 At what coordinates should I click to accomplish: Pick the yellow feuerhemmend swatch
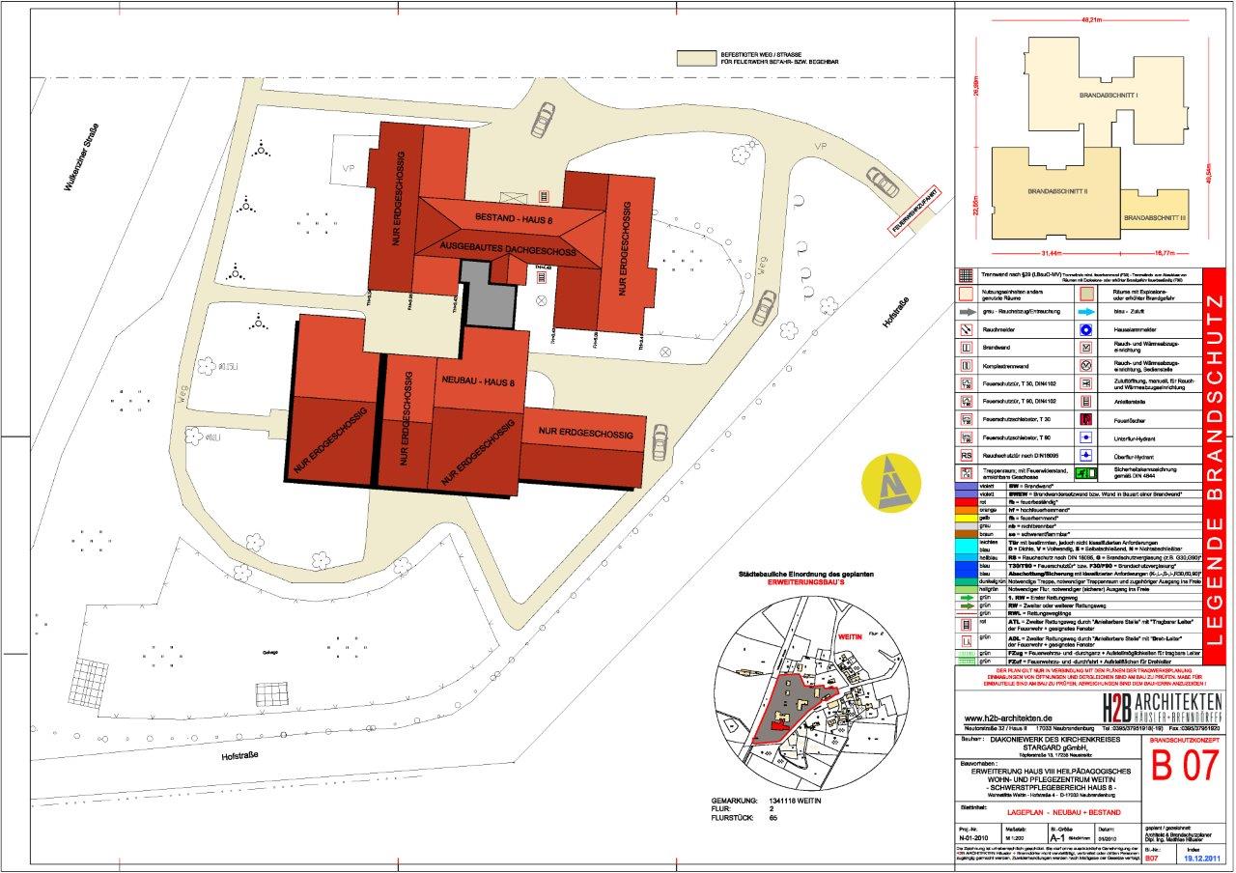pos(967,518)
